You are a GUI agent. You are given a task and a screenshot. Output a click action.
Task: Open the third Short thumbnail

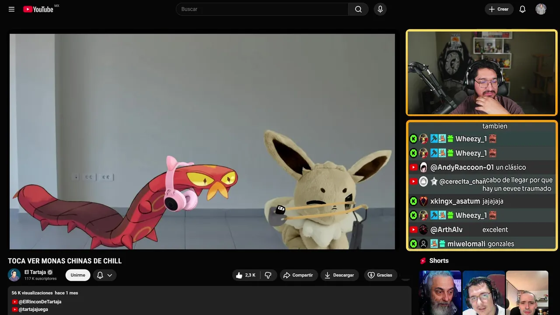point(527,293)
